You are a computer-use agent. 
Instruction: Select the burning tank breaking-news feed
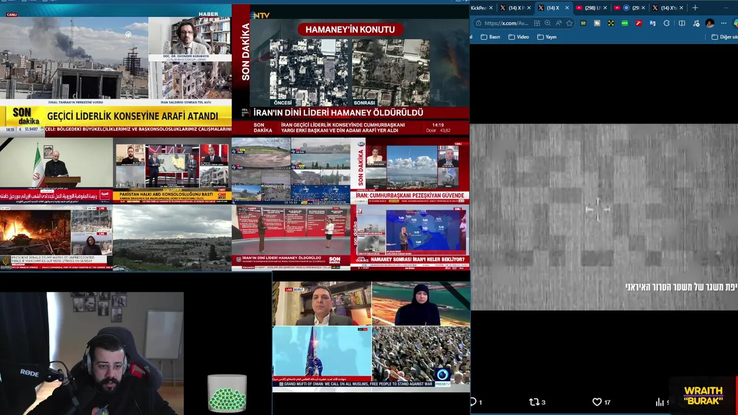tap(57, 237)
